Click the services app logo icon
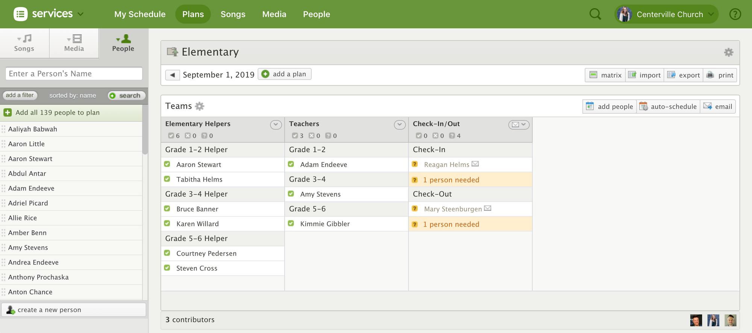This screenshot has width=752, height=333. click(x=21, y=14)
